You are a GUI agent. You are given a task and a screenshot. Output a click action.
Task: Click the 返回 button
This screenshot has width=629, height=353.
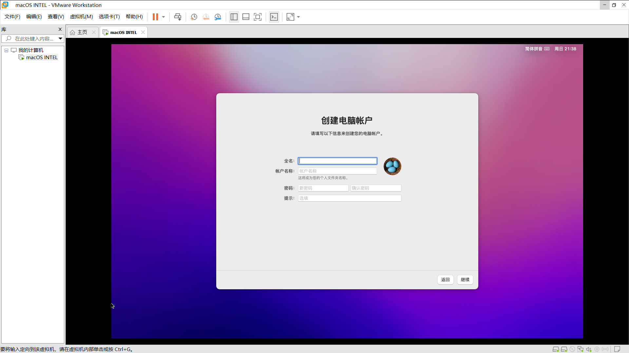click(445, 279)
